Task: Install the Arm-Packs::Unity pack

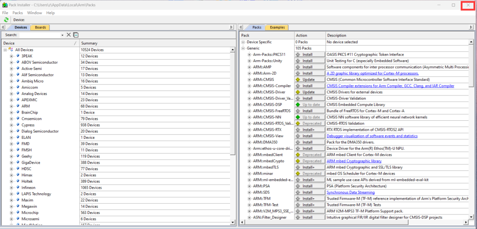Action: click(310, 61)
